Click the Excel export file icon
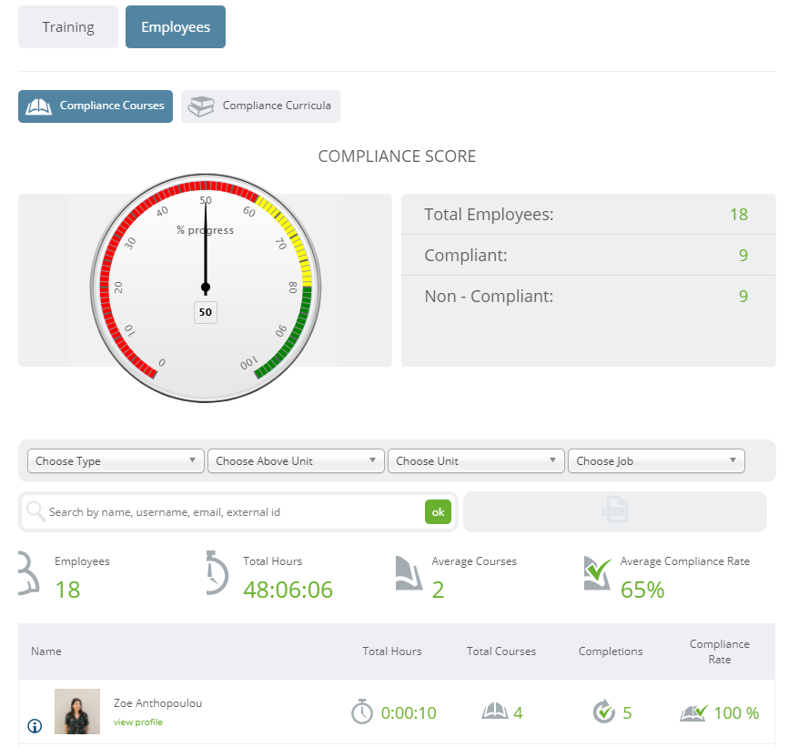788x747 pixels. coord(615,509)
